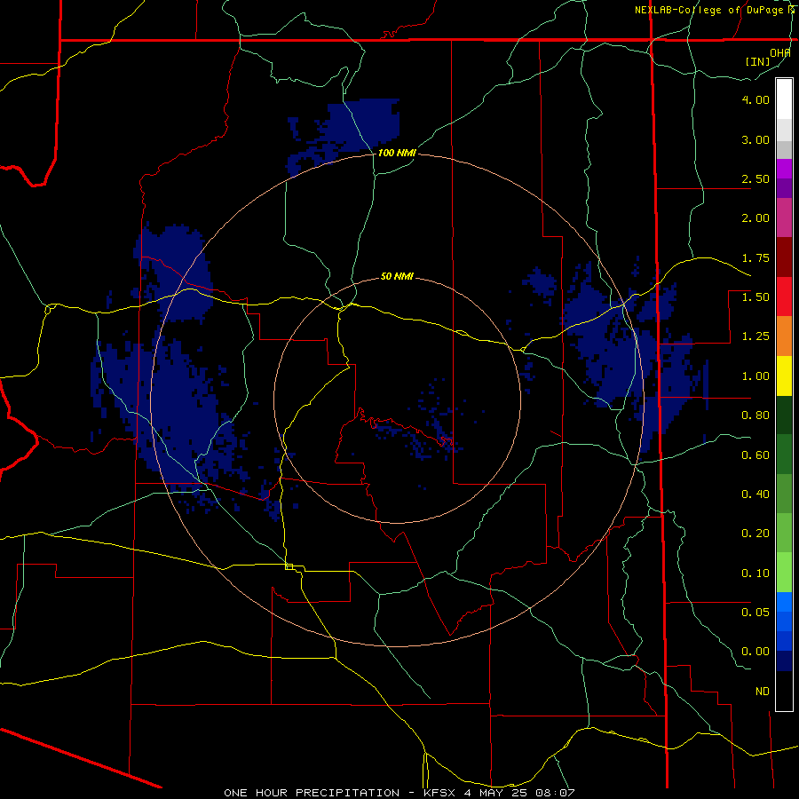Select the 1.25 legend value
Viewport: 799px width, 799px height.
click(x=755, y=336)
